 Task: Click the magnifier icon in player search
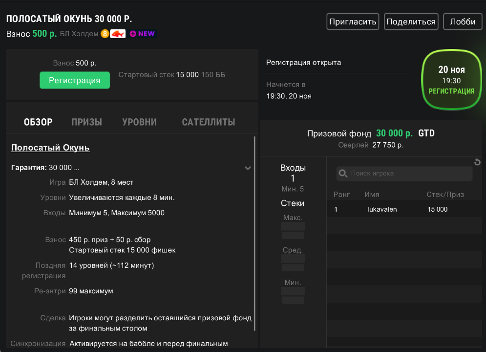click(343, 174)
